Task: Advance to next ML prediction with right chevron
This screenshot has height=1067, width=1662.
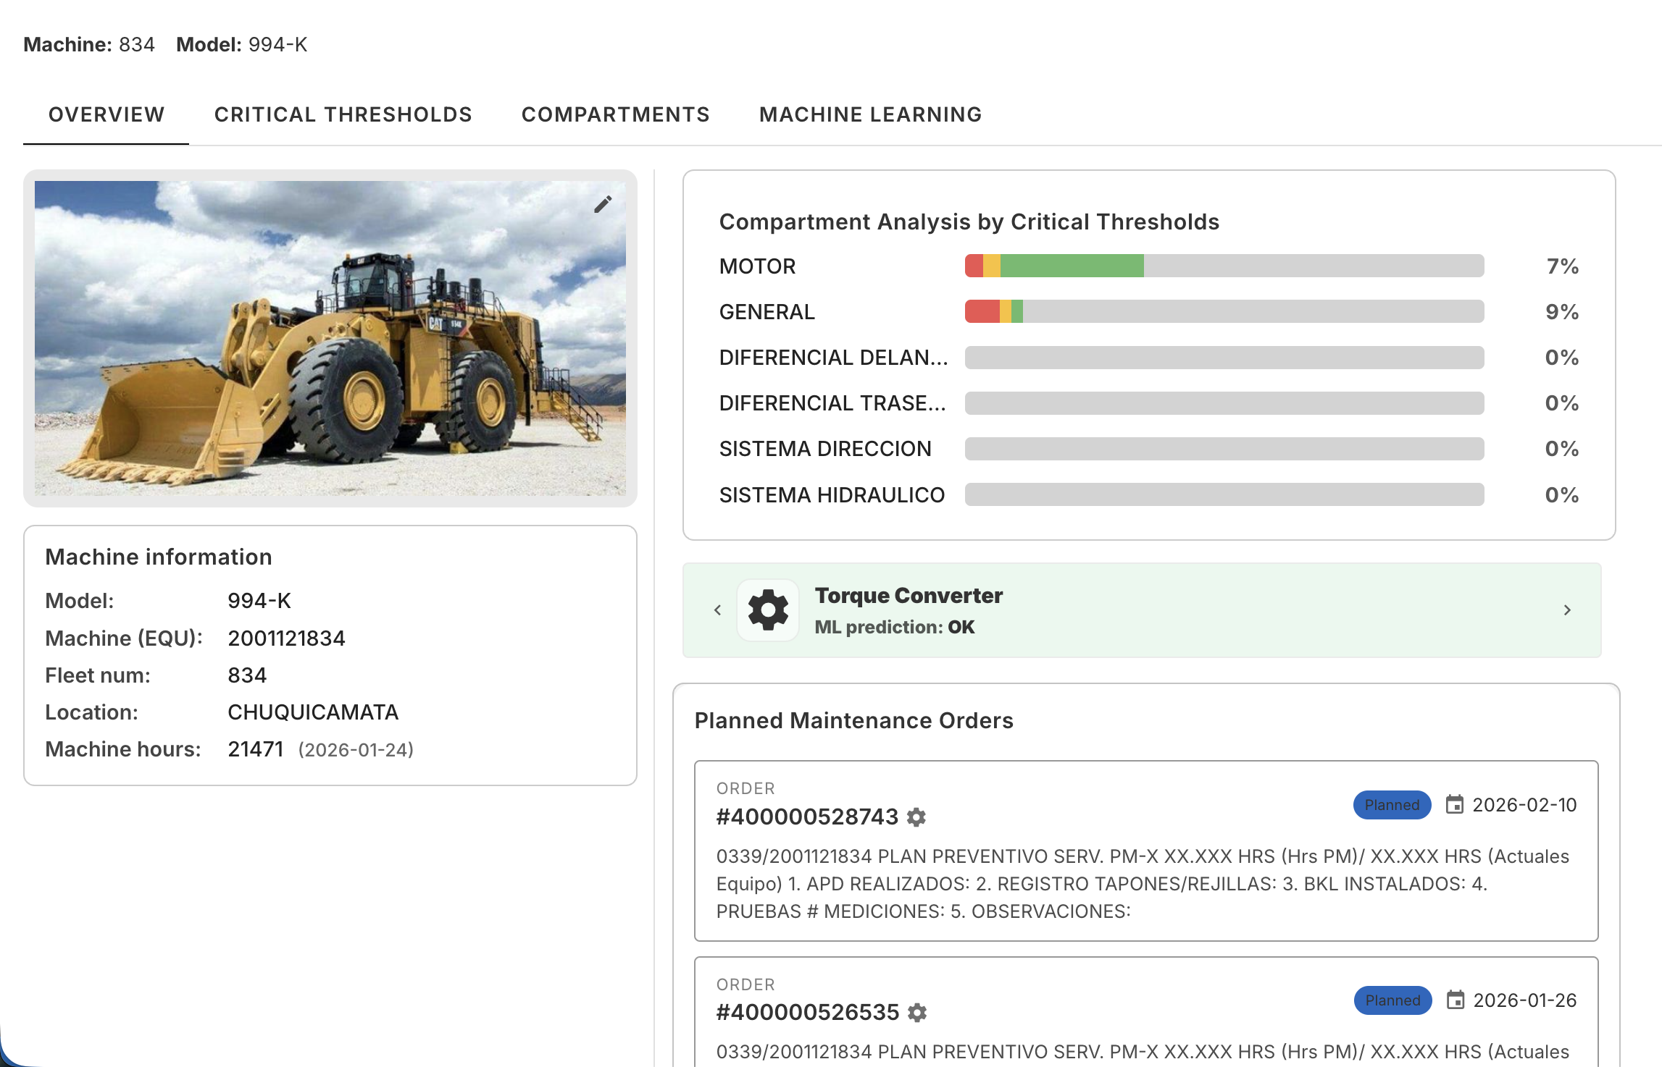Action: click(1567, 610)
